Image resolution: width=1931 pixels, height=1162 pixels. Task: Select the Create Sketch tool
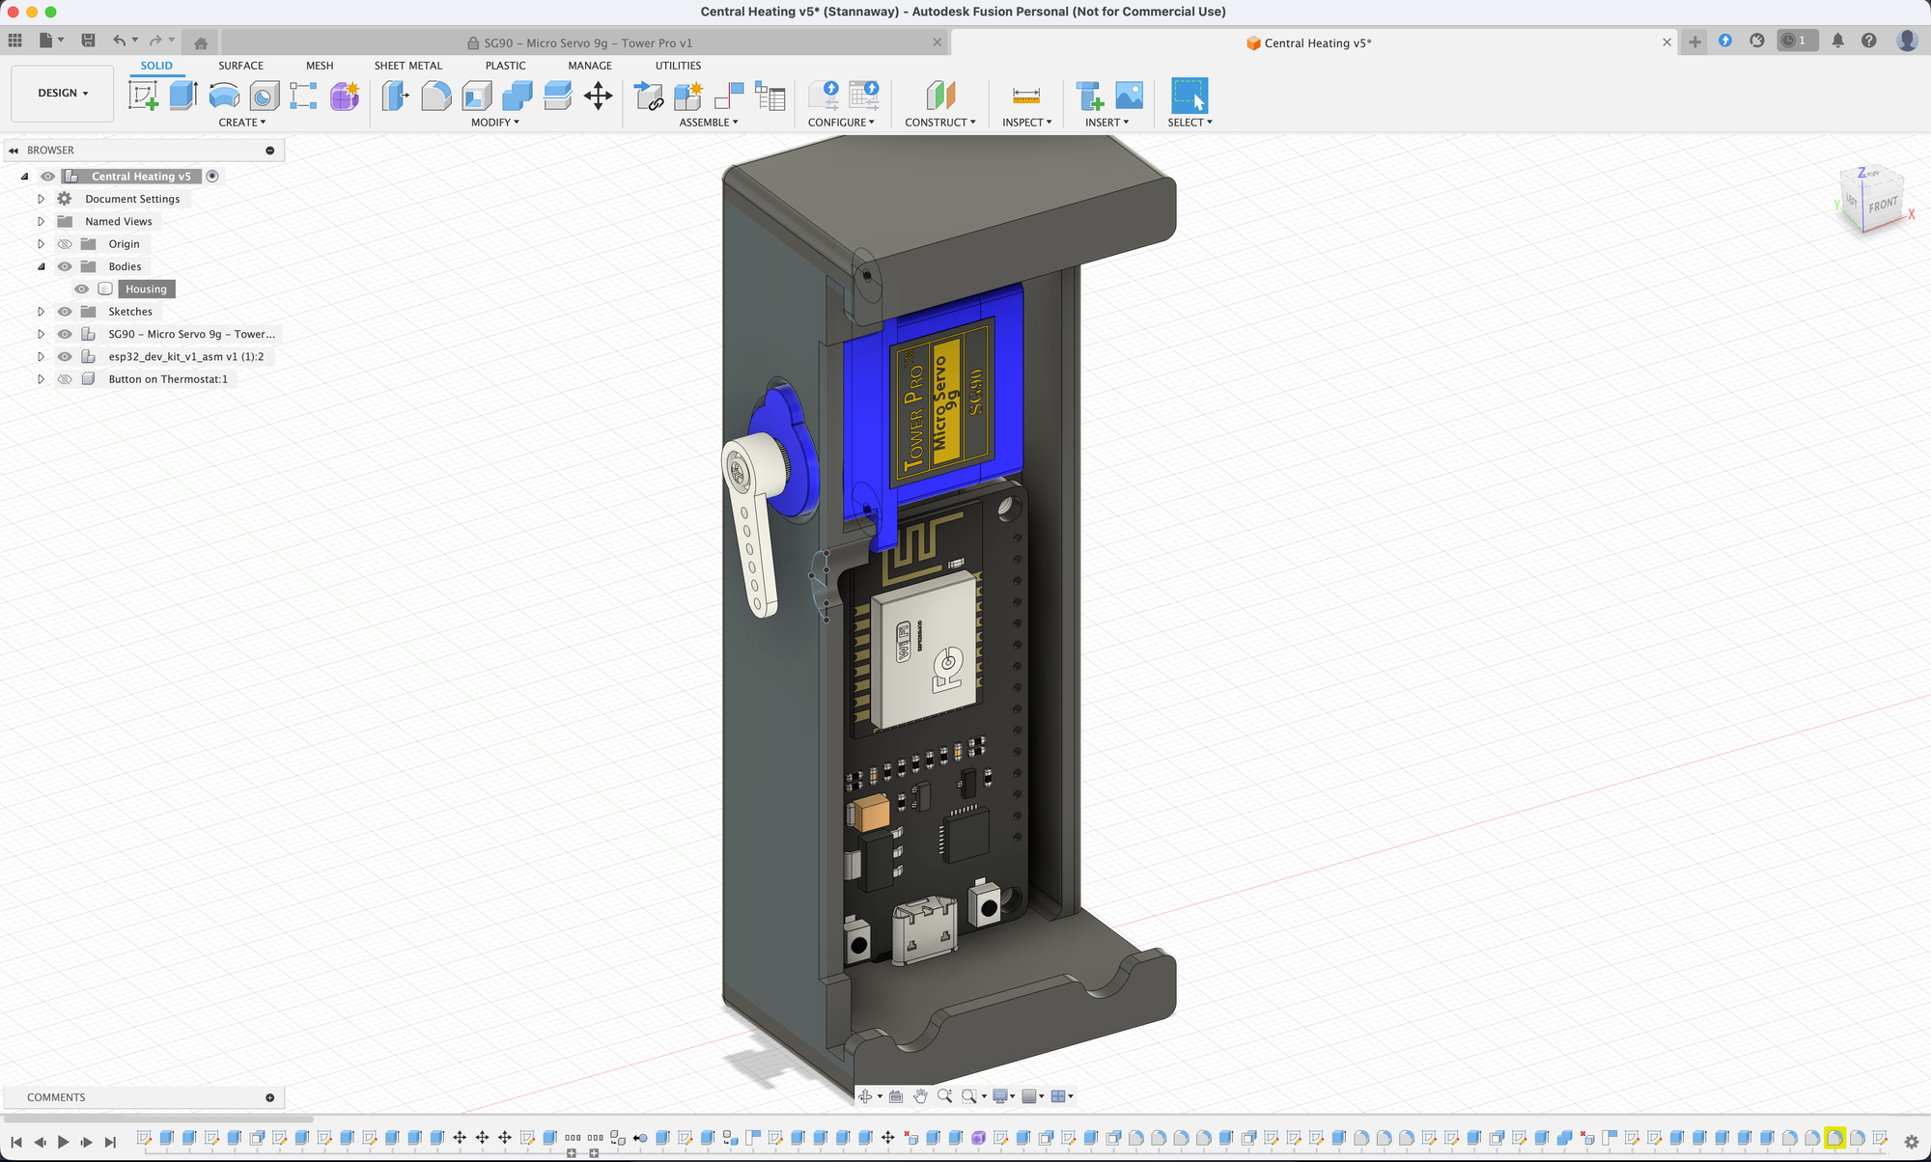[x=143, y=96]
